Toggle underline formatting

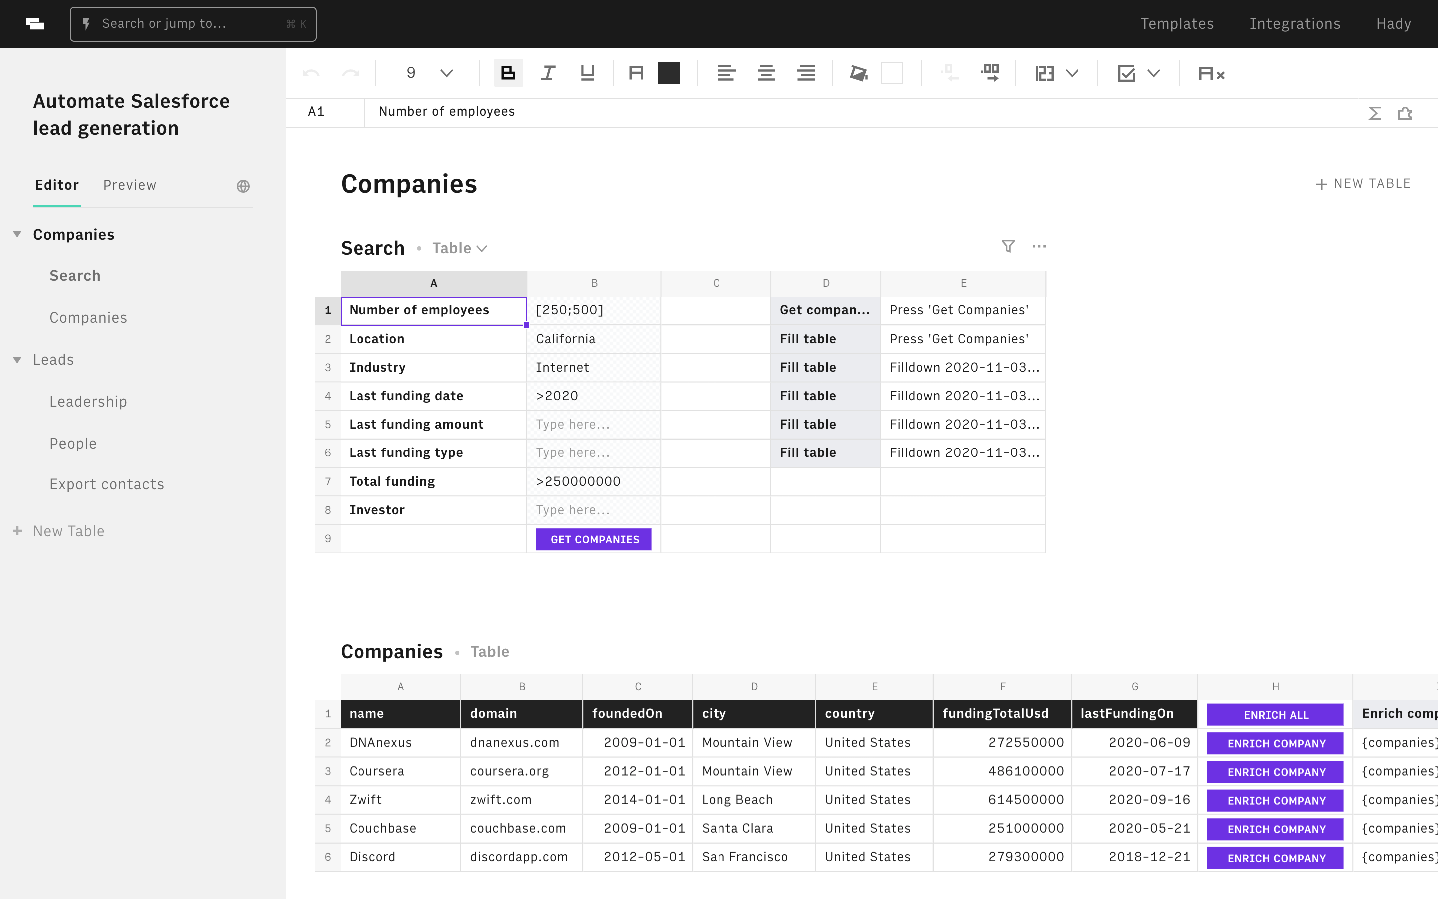(x=587, y=73)
